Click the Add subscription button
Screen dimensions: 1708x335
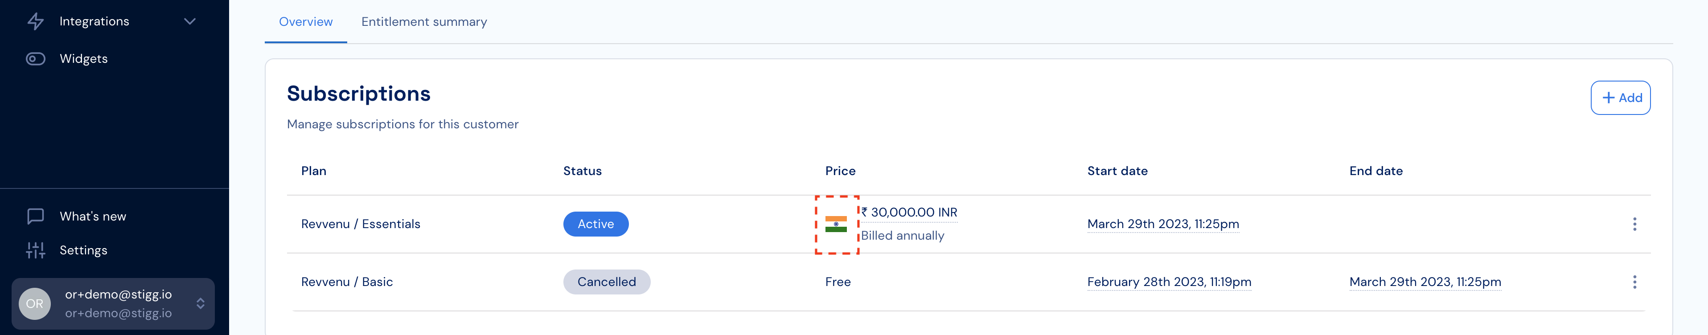(1620, 98)
